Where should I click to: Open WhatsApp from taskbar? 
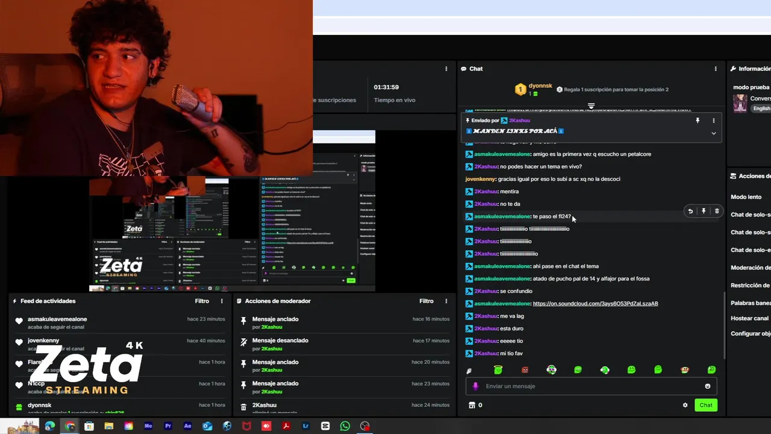point(345,426)
